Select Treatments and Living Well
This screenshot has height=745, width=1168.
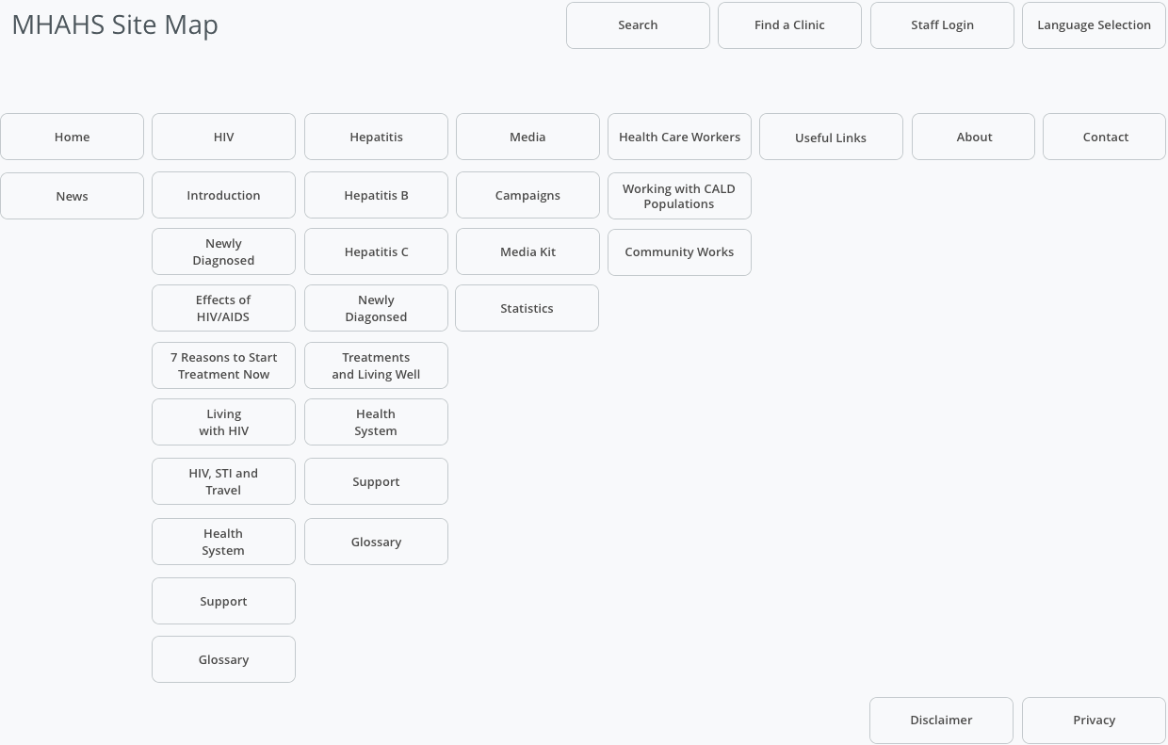(x=376, y=365)
